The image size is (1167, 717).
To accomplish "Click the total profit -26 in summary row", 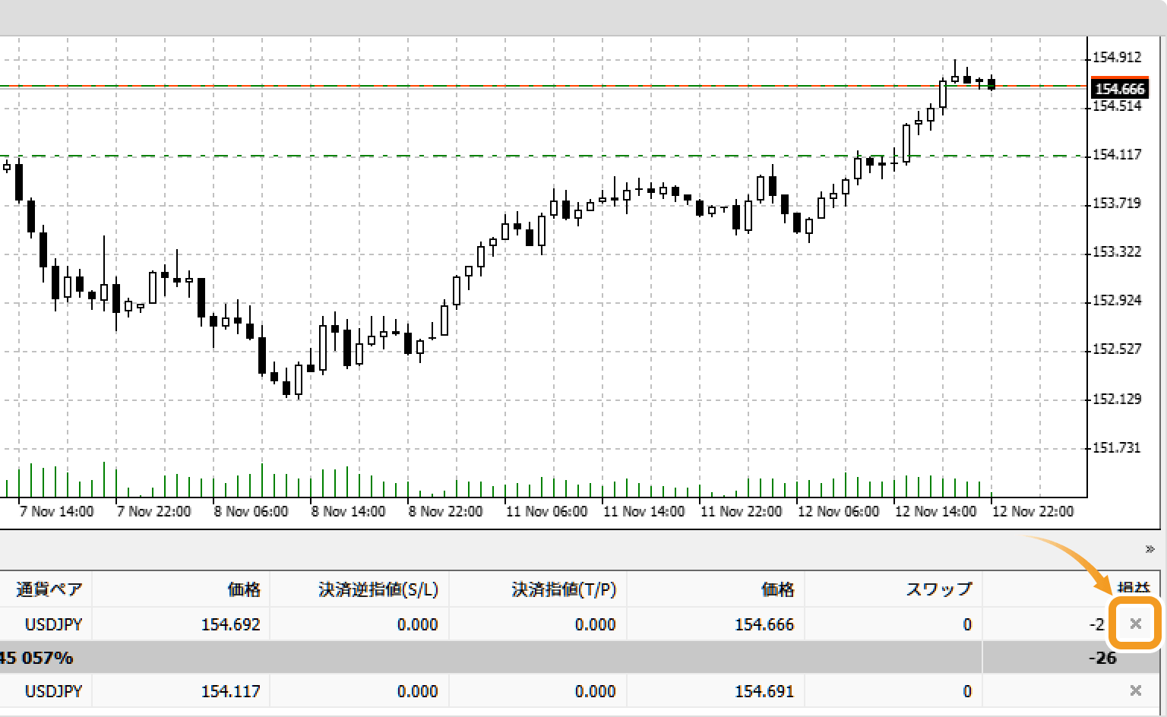I will (1102, 658).
